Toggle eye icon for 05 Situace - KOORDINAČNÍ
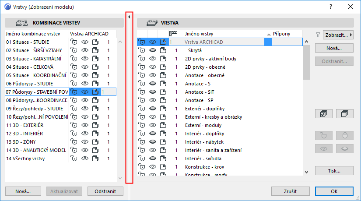Image resolution: width=361 pixels, height=201 pixels. click(85, 75)
